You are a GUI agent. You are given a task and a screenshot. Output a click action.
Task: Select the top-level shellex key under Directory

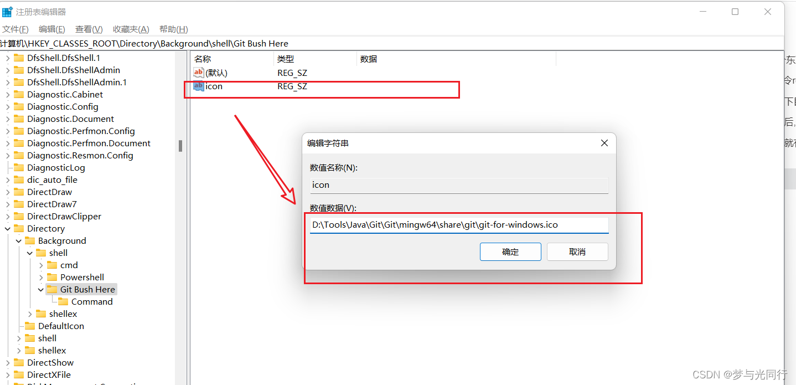[52, 350]
